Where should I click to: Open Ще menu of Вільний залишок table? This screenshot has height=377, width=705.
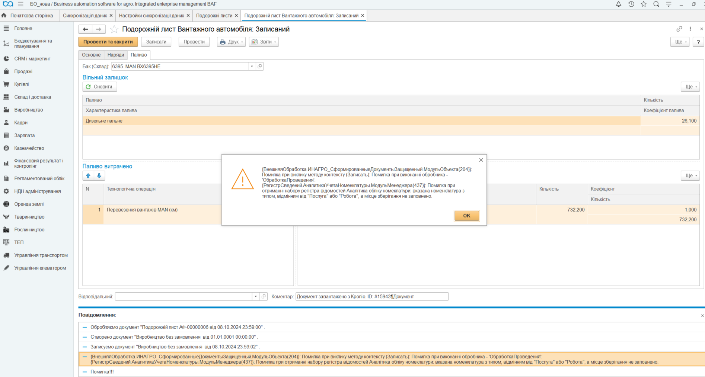(690, 87)
